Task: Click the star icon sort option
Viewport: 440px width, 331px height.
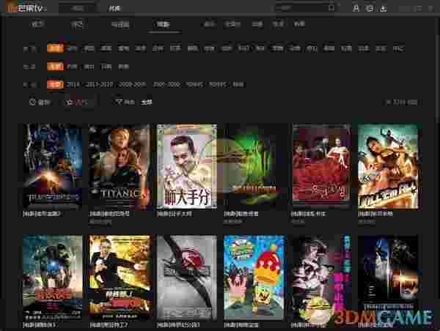Action: tap(69, 102)
